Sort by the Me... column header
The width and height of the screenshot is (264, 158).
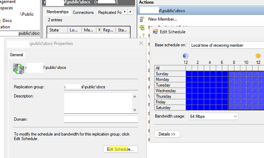[x=89, y=30]
